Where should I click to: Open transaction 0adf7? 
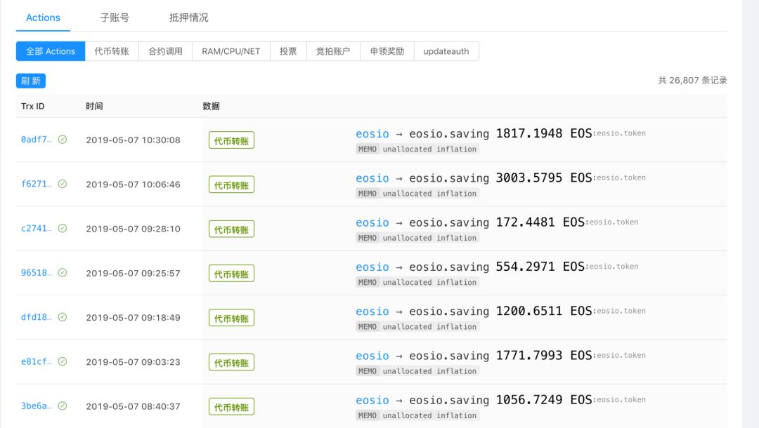point(37,140)
